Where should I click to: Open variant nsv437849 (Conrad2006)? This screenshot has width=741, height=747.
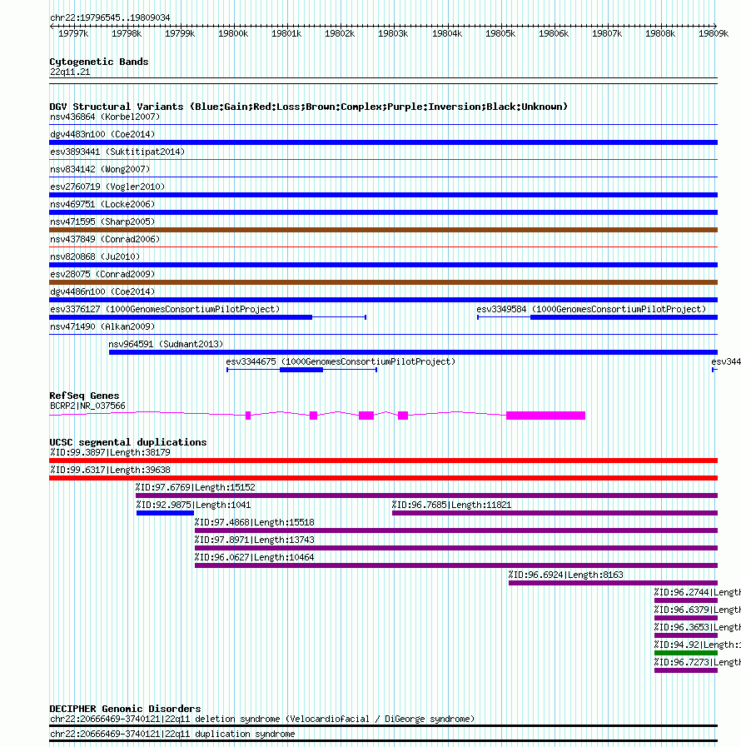click(105, 239)
